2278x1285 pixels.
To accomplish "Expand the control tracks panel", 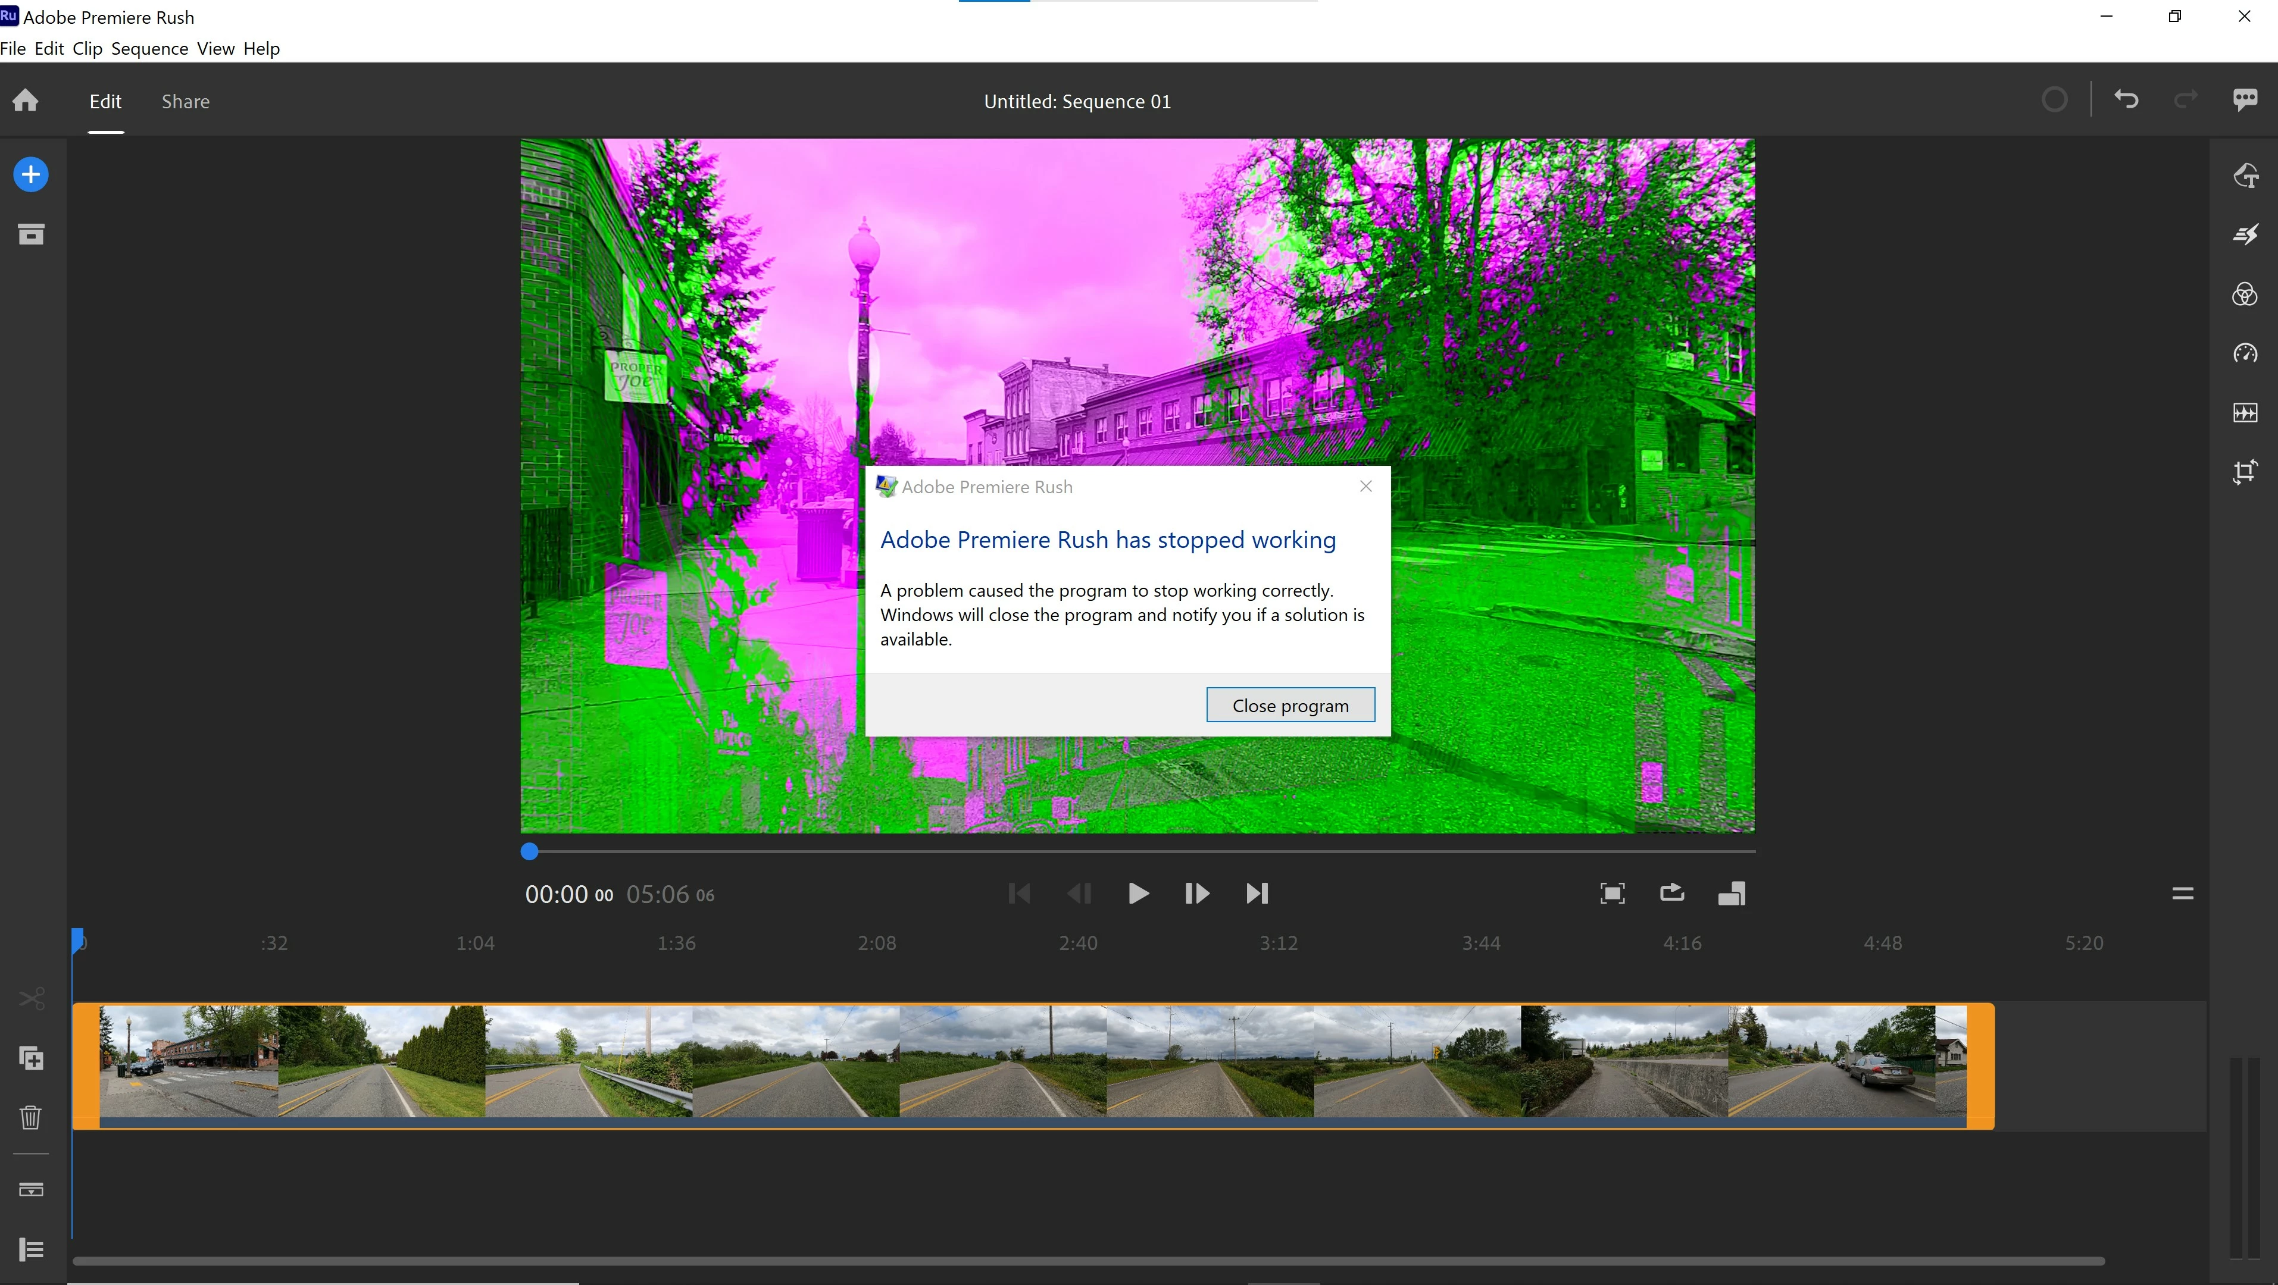I will click(31, 1249).
